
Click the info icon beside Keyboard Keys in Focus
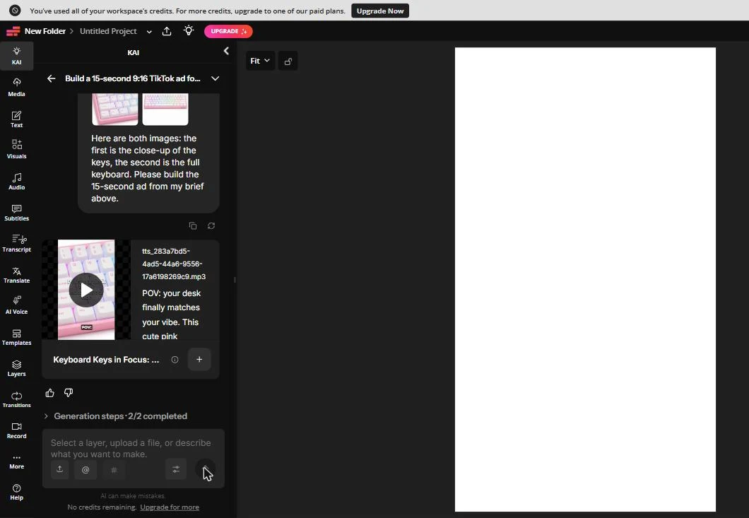(175, 360)
